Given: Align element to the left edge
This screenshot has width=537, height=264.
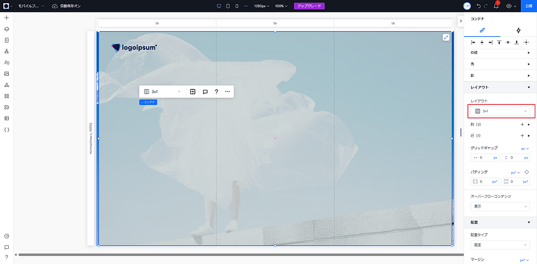Looking at the screenshot, I should (473, 43).
